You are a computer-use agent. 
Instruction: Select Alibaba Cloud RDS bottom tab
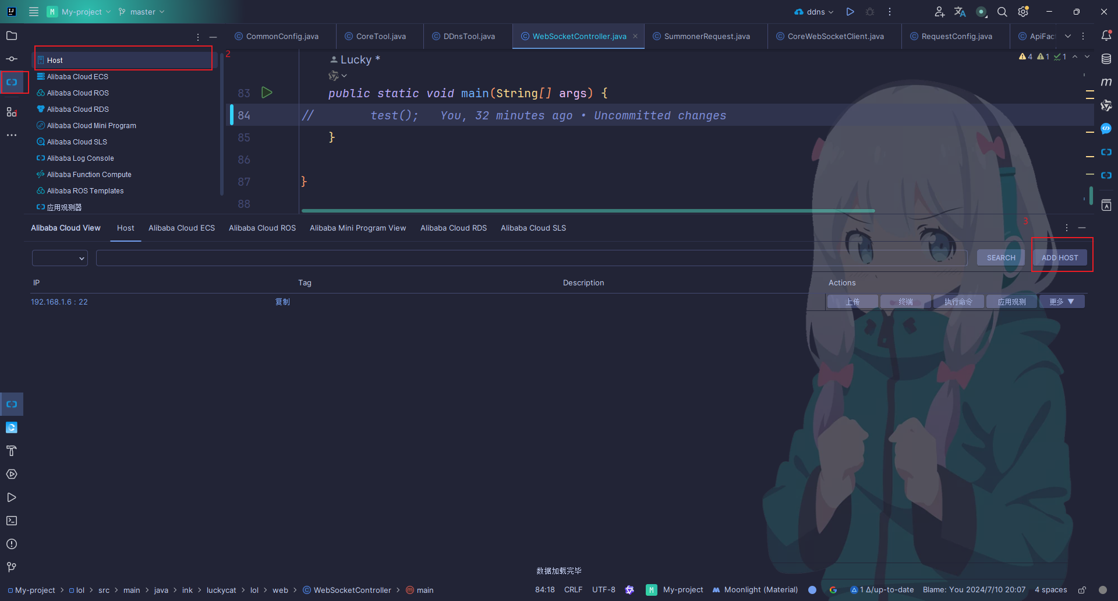[x=454, y=228]
